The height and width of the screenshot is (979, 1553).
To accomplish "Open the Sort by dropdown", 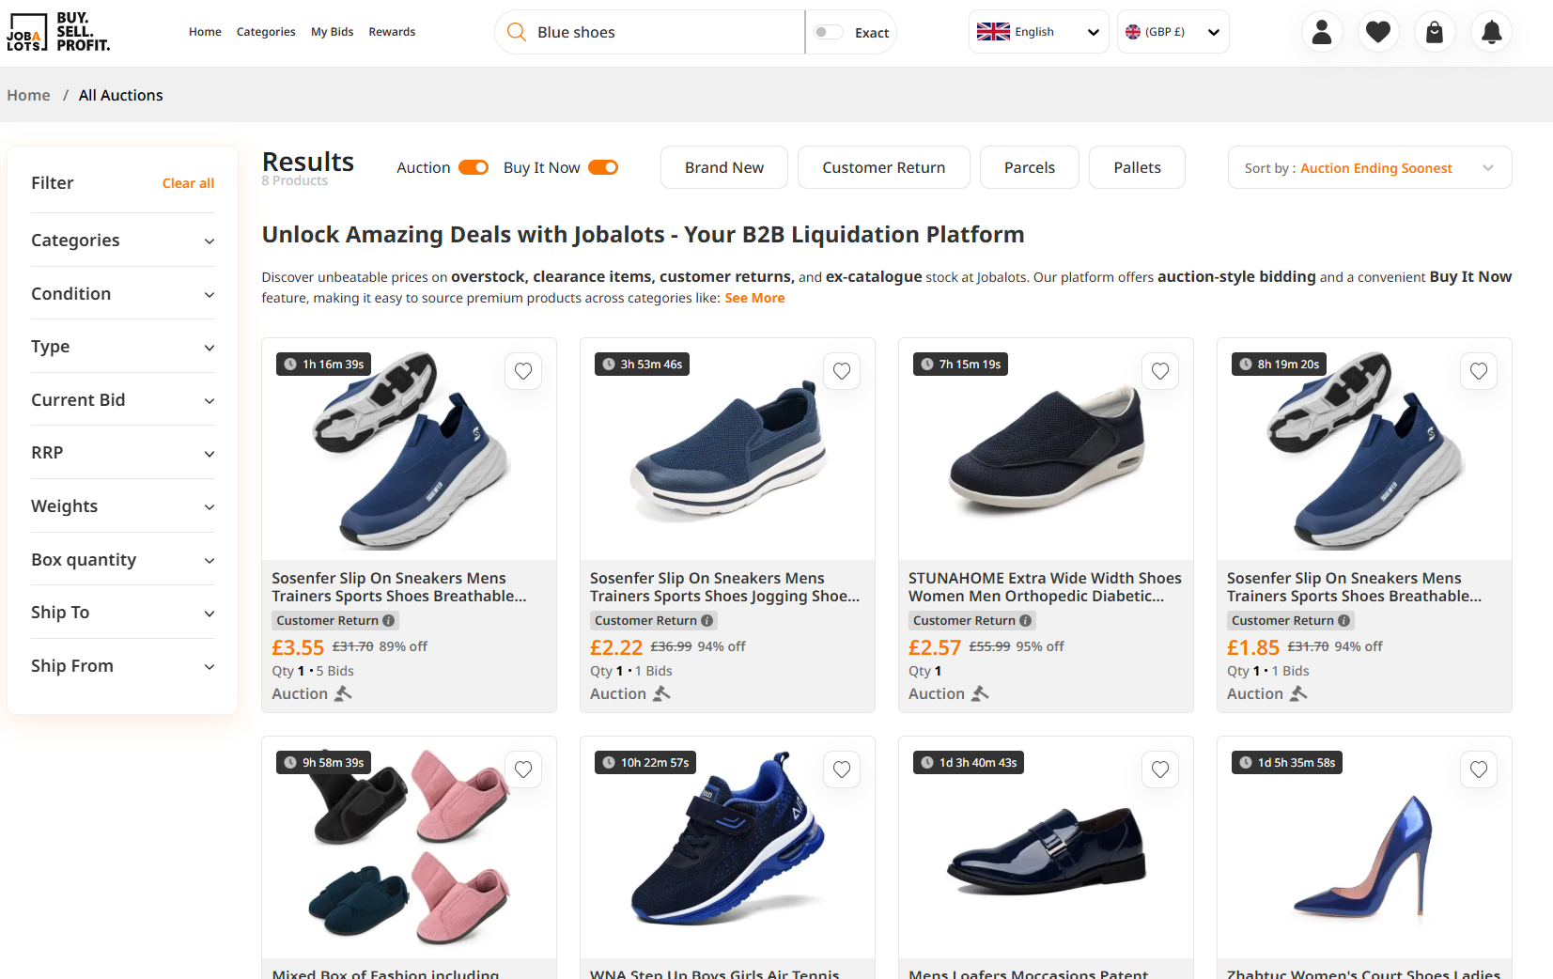I will point(1370,167).
